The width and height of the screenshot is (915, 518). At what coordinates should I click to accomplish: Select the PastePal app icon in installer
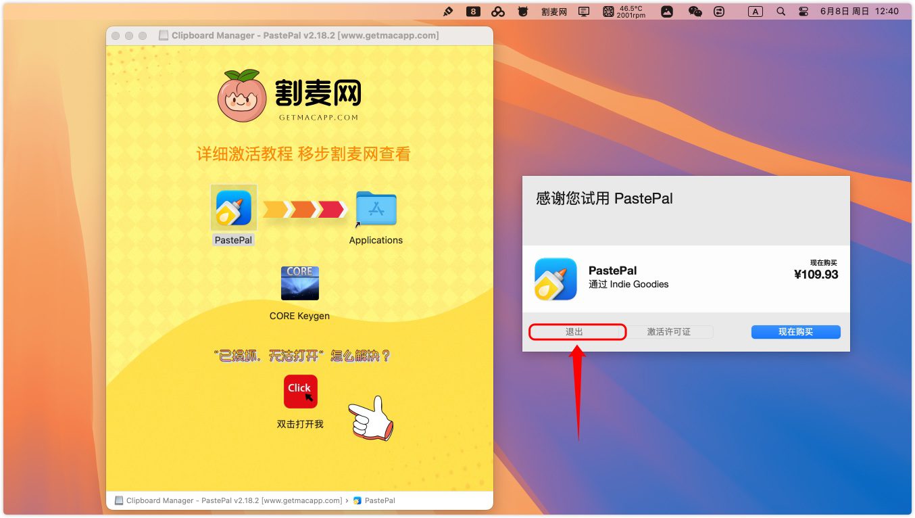tap(233, 208)
